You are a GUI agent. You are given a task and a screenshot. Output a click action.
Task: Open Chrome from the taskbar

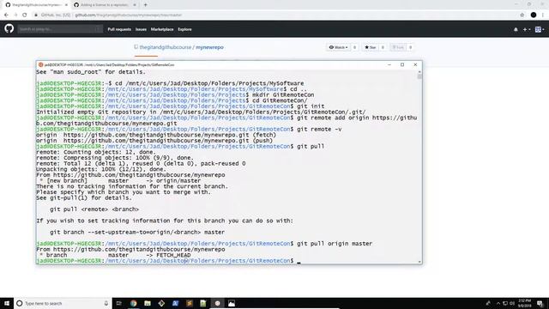pos(134,303)
